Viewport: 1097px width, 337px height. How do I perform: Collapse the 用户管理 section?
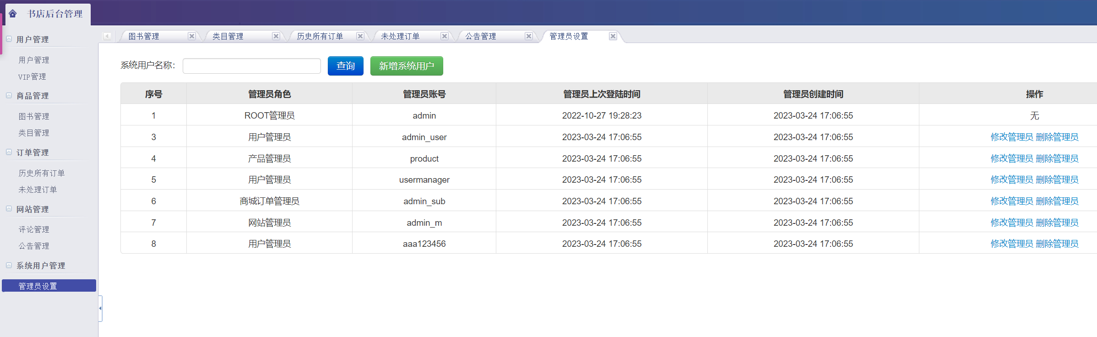pyautogui.click(x=9, y=39)
